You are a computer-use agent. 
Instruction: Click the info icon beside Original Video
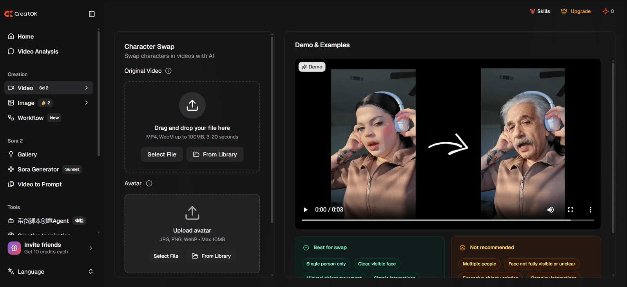pos(169,71)
